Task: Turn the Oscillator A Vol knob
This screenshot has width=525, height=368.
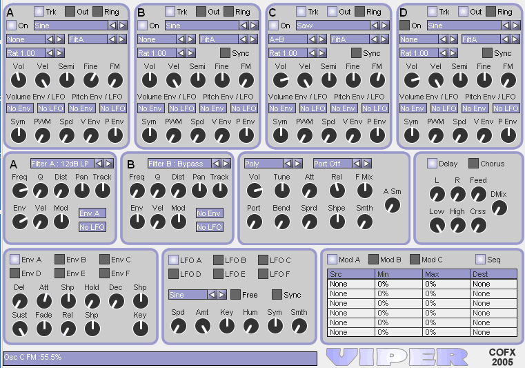Action: pyautogui.click(x=19, y=80)
